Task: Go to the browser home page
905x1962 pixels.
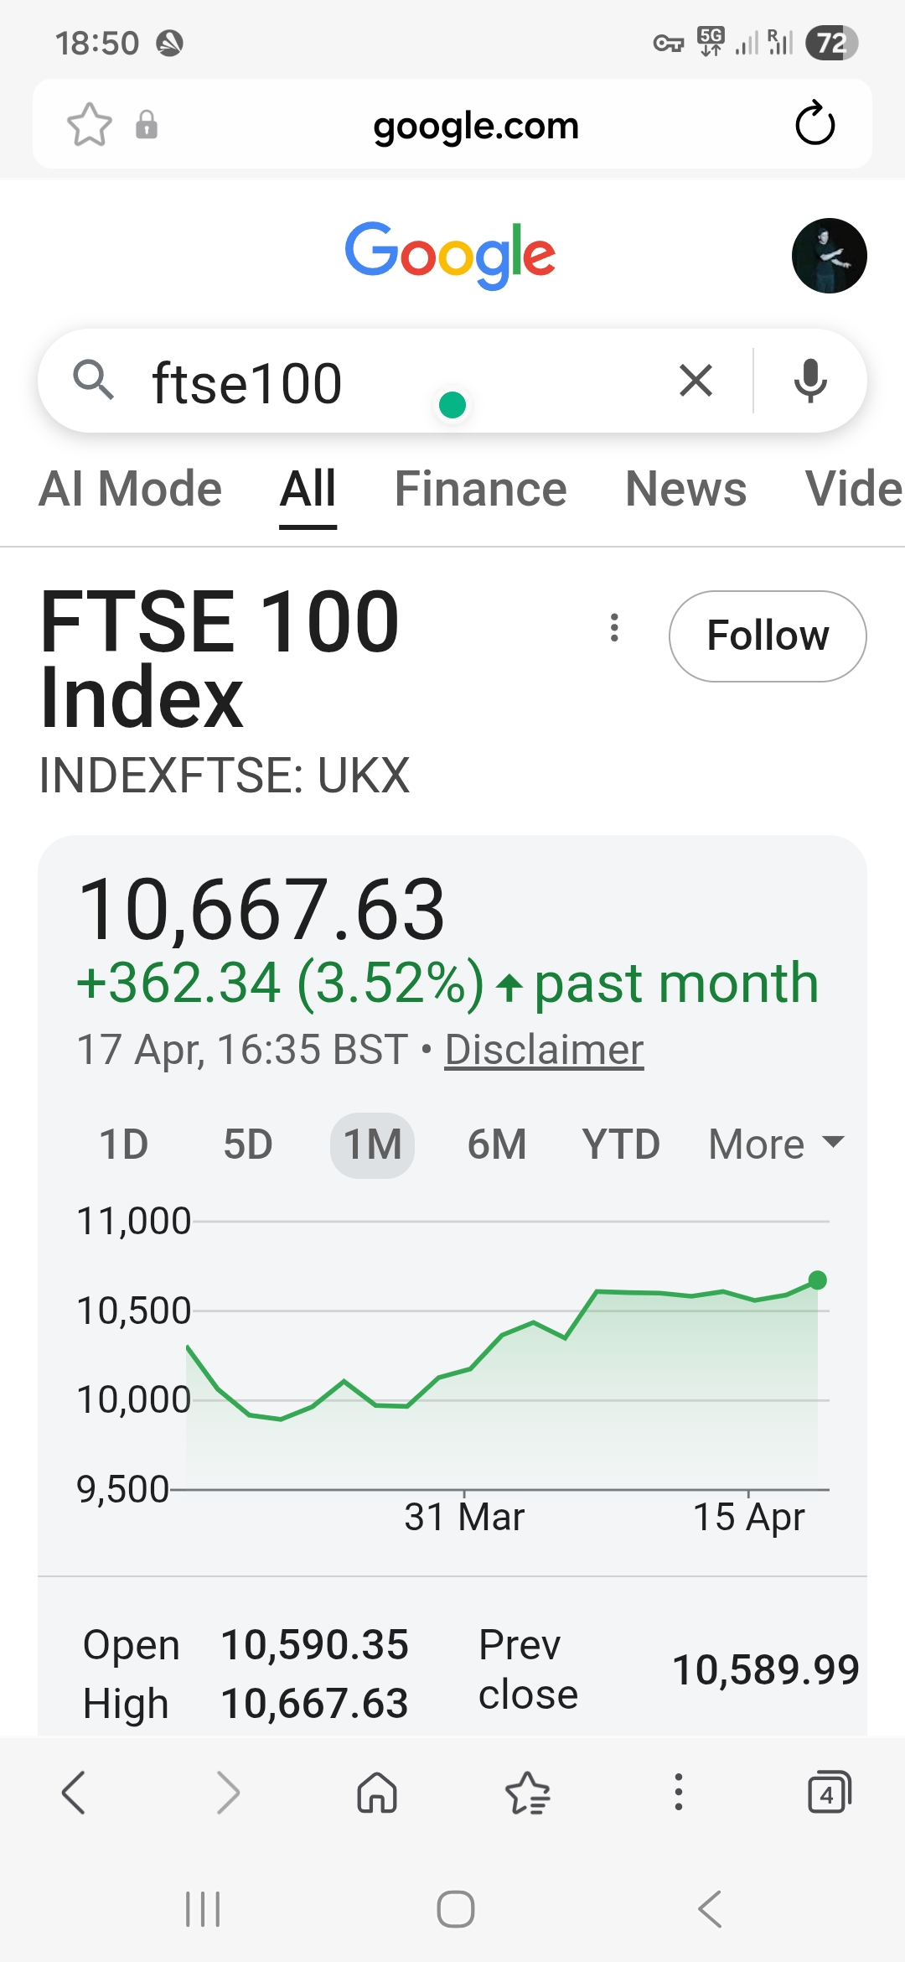Action: coord(377,1793)
